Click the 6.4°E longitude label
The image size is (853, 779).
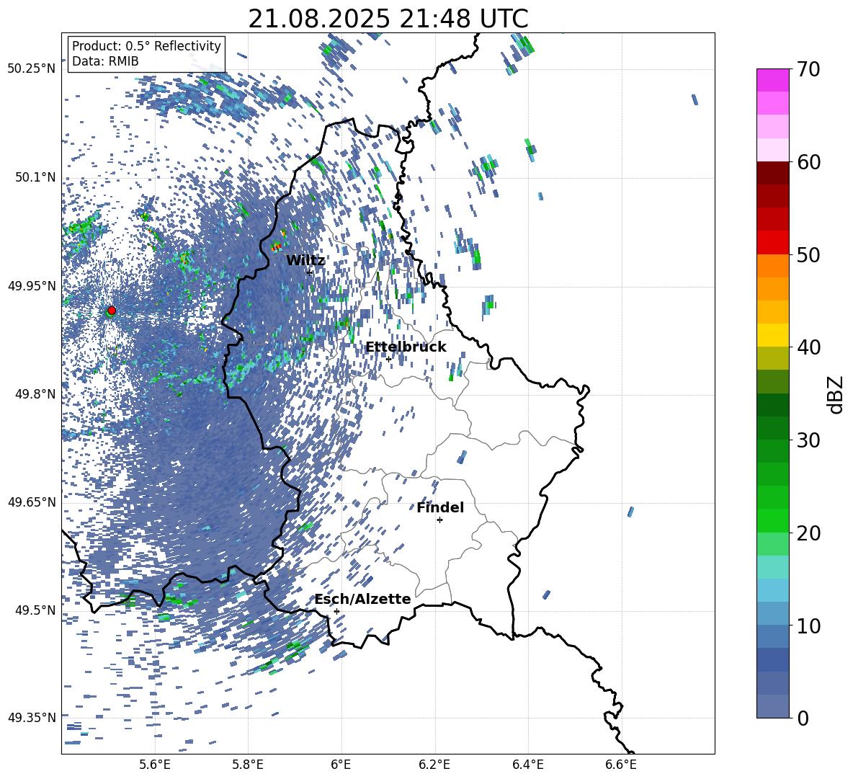click(527, 765)
